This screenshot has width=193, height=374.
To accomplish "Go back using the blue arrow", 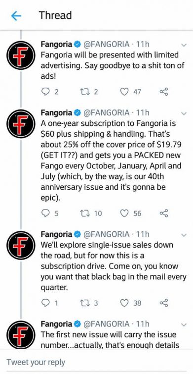I will click(16, 16).
